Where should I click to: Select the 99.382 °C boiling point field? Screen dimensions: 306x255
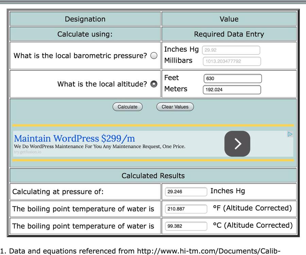pos(186,226)
